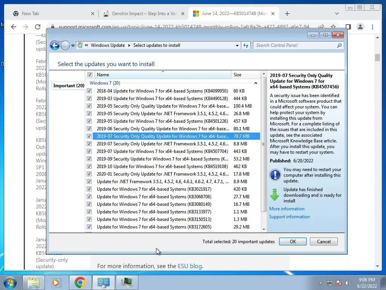Collapse the Windows 7 (20) group
This screenshot has width=386, height=290.
coord(256,83)
